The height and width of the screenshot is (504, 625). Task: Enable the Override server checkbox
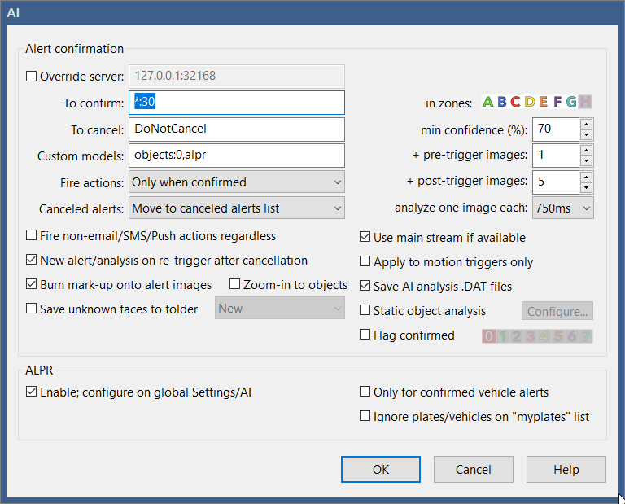point(32,77)
